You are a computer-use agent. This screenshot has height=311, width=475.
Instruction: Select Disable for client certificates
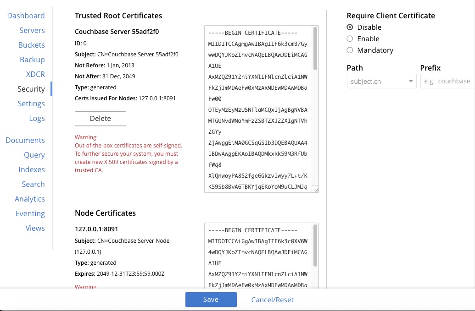350,27
